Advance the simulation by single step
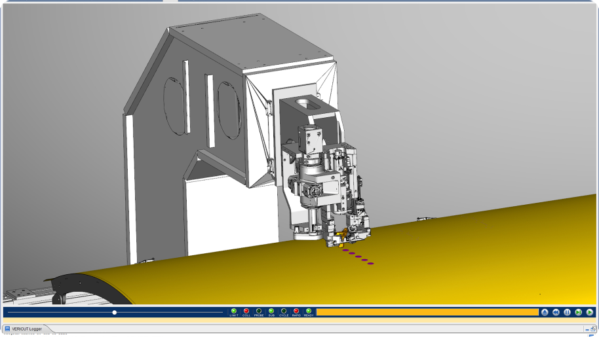599x337 pixels. click(x=578, y=313)
